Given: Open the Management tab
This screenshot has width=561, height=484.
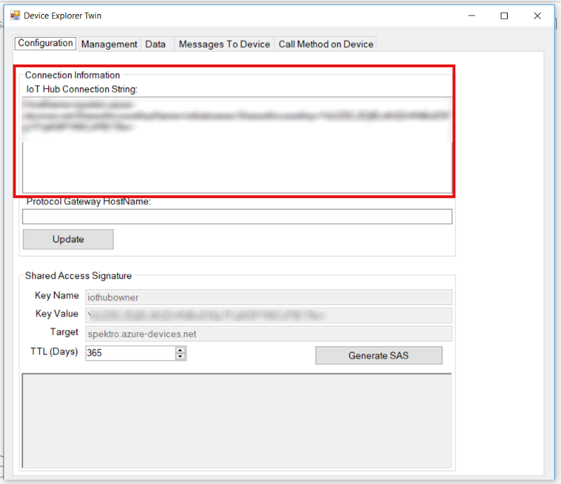Looking at the screenshot, I should pyautogui.click(x=109, y=44).
